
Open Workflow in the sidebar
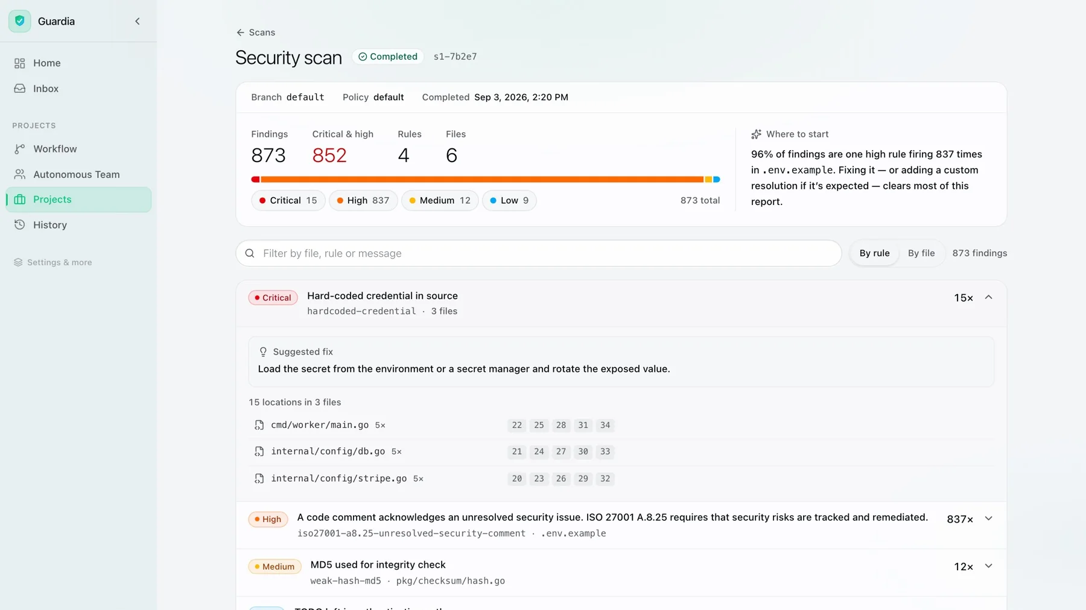pos(78,149)
